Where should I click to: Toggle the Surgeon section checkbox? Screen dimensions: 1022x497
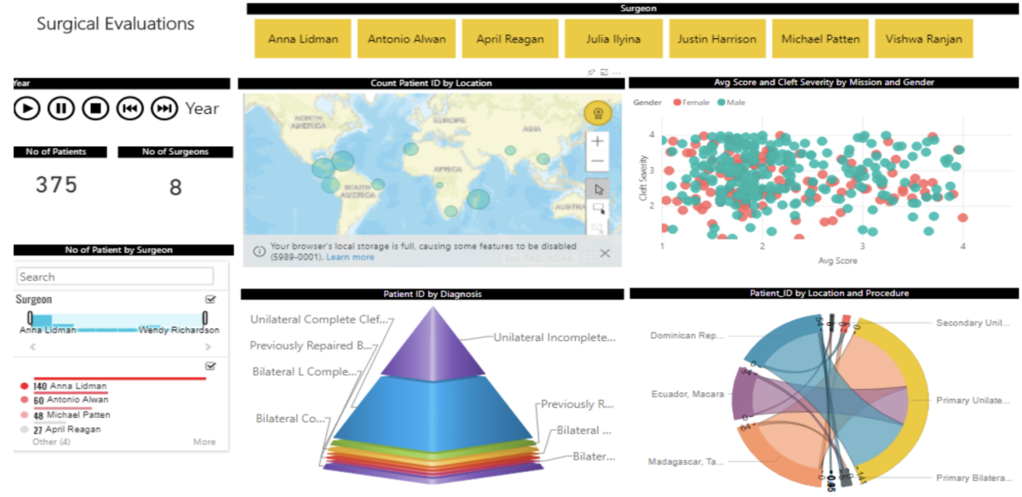(x=210, y=300)
